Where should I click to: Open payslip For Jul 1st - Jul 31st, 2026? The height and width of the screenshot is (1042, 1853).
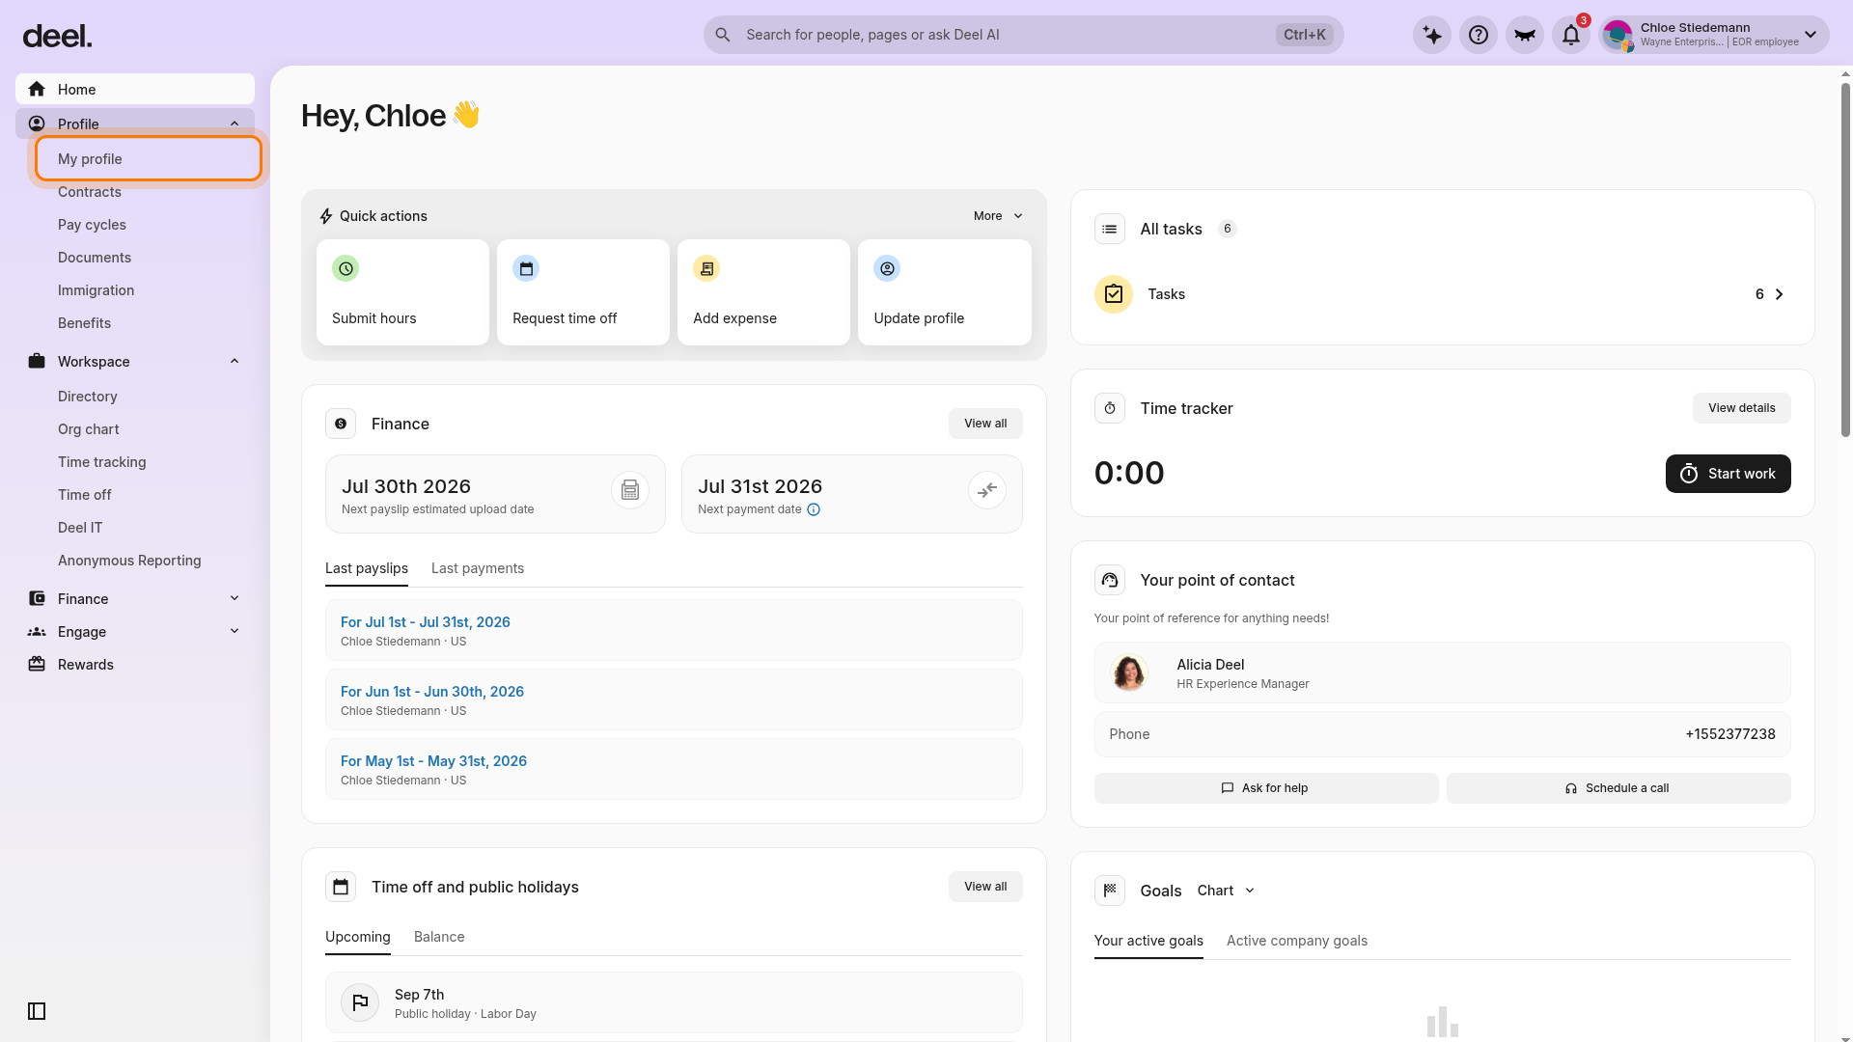tap(426, 622)
